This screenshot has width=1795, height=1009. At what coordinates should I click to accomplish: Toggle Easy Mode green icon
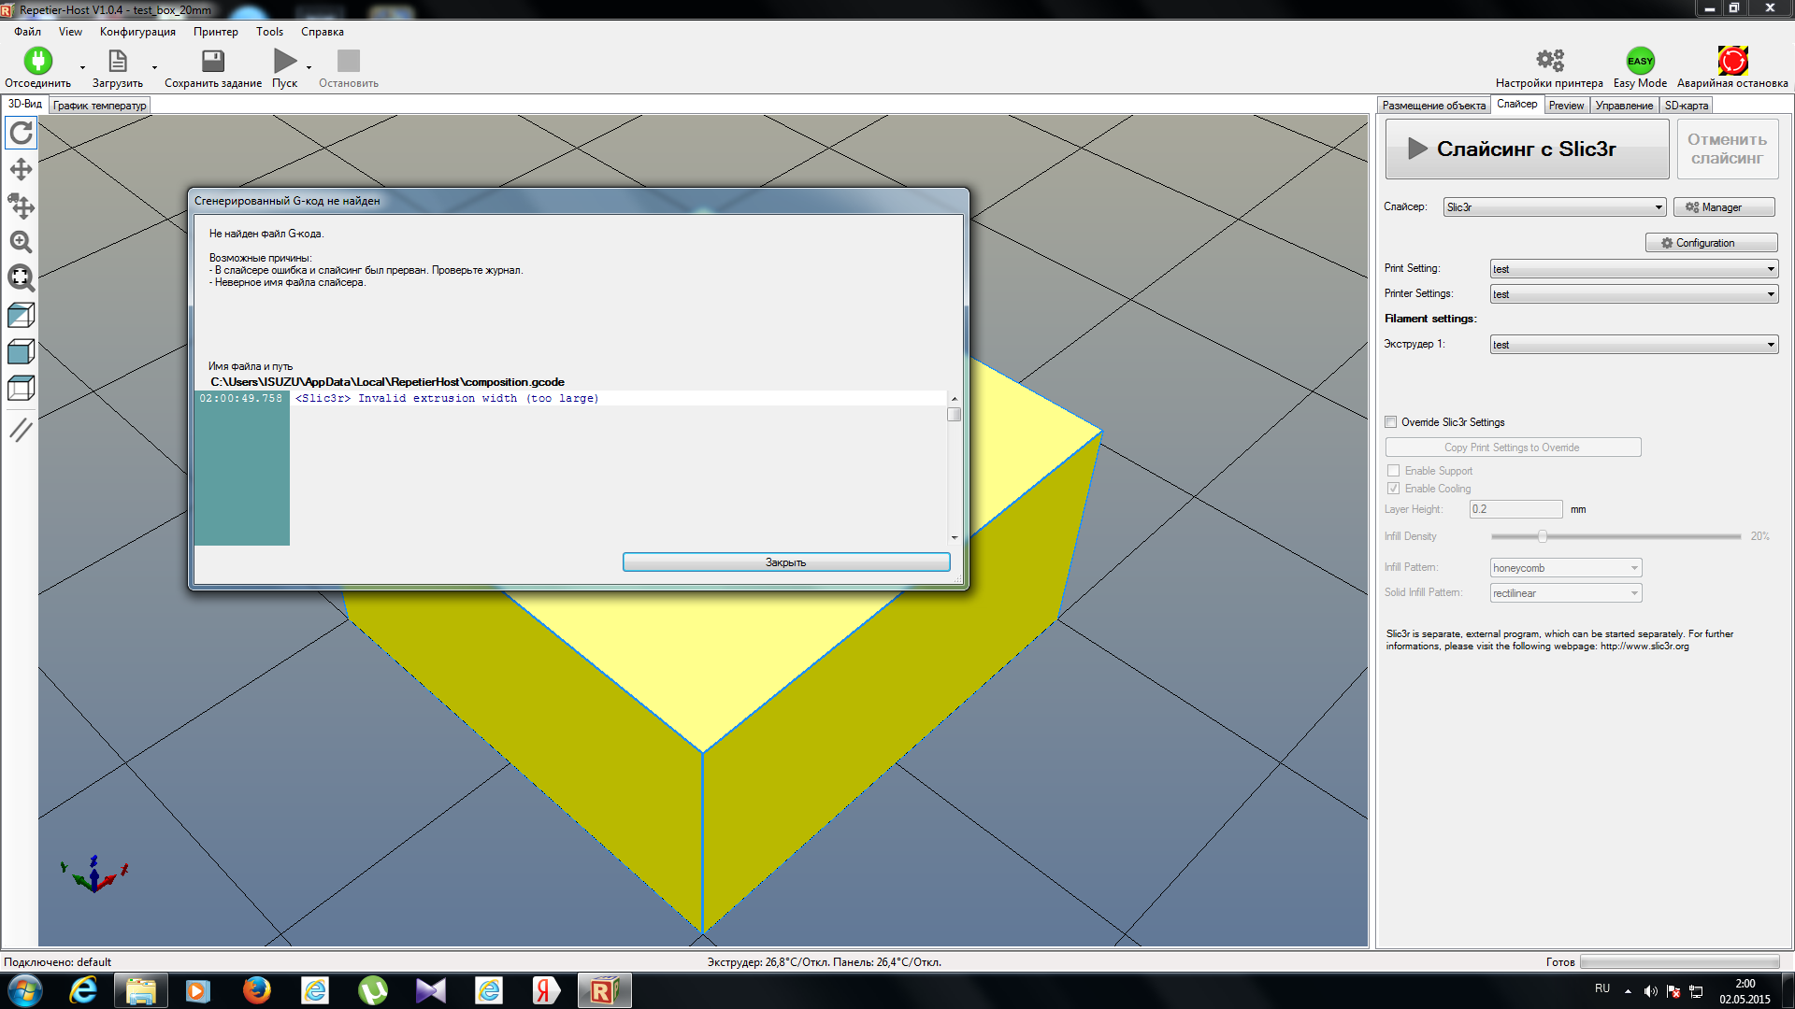click(1640, 61)
